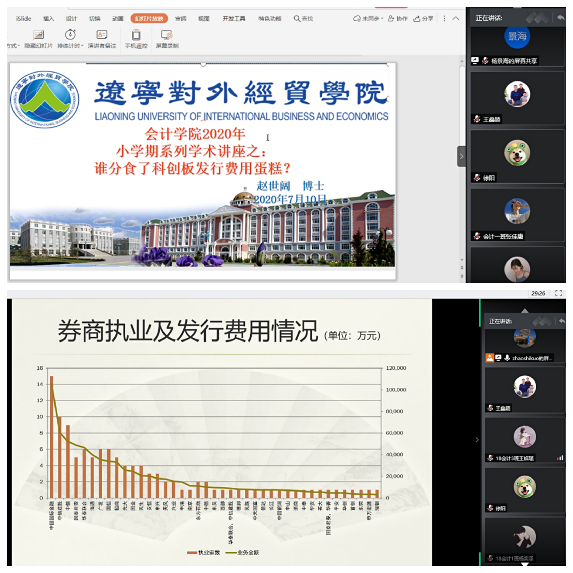The image size is (573, 573).
Task: Switch to the 视图 ribbon tab
Action: (204, 19)
